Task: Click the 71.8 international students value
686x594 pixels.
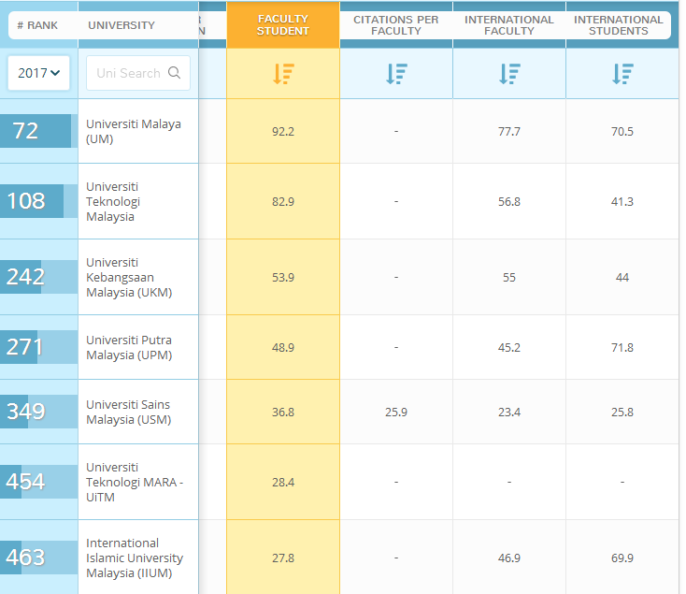Action: (x=622, y=348)
